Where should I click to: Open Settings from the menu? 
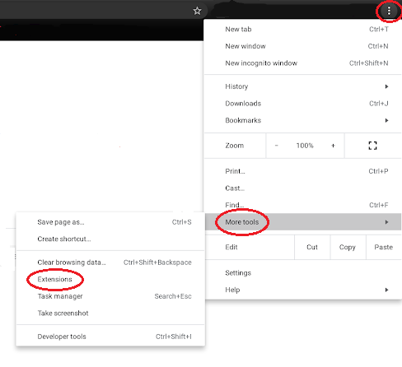[x=302, y=273]
